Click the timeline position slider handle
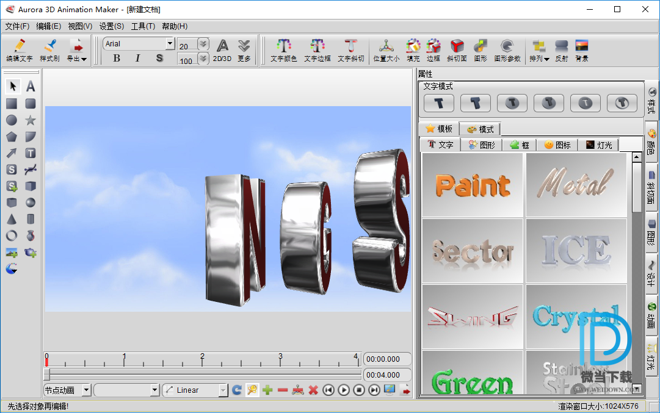The width and height of the screenshot is (660, 413). (x=47, y=375)
